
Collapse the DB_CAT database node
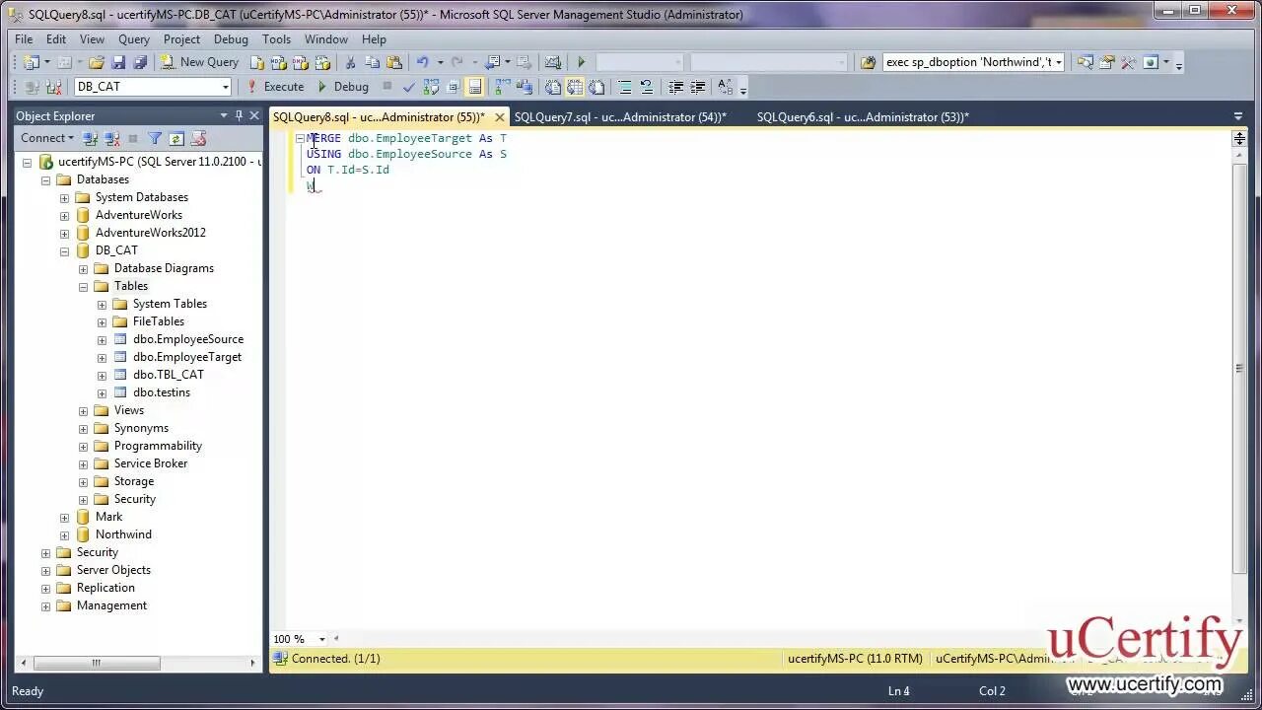pos(64,250)
